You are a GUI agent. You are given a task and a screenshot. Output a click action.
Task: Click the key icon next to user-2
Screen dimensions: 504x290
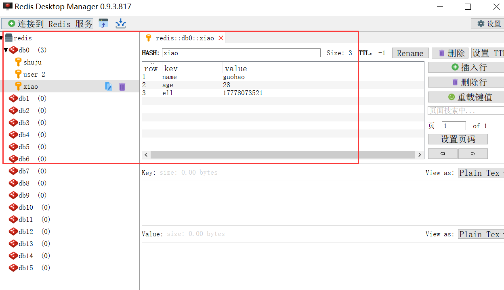(18, 74)
